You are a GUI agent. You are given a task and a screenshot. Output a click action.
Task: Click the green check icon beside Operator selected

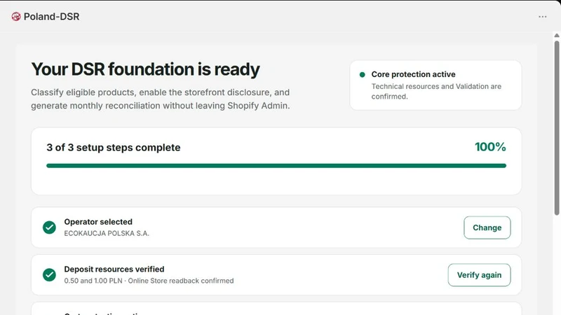tap(49, 227)
